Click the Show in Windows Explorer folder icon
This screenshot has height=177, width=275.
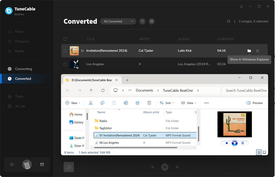tap(249, 51)
